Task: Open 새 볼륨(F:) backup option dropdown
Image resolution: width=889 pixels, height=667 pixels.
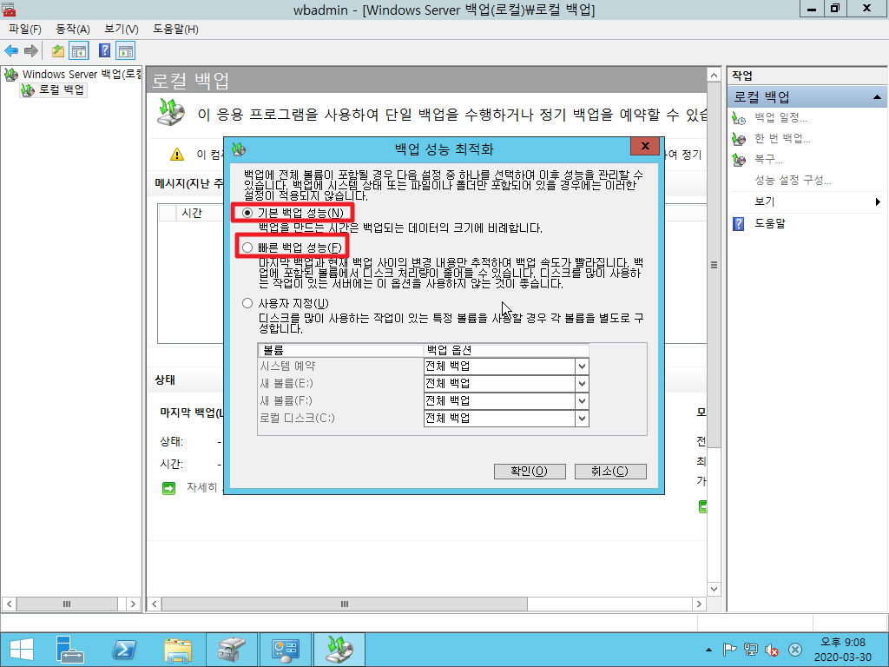Action: point(582,401)
